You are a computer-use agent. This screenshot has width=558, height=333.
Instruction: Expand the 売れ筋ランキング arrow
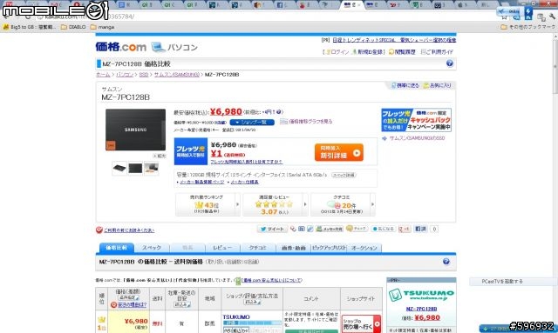[x=238, y=204]
